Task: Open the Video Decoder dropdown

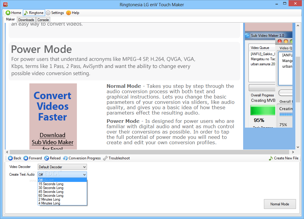Action: click(x=62, y=167)
